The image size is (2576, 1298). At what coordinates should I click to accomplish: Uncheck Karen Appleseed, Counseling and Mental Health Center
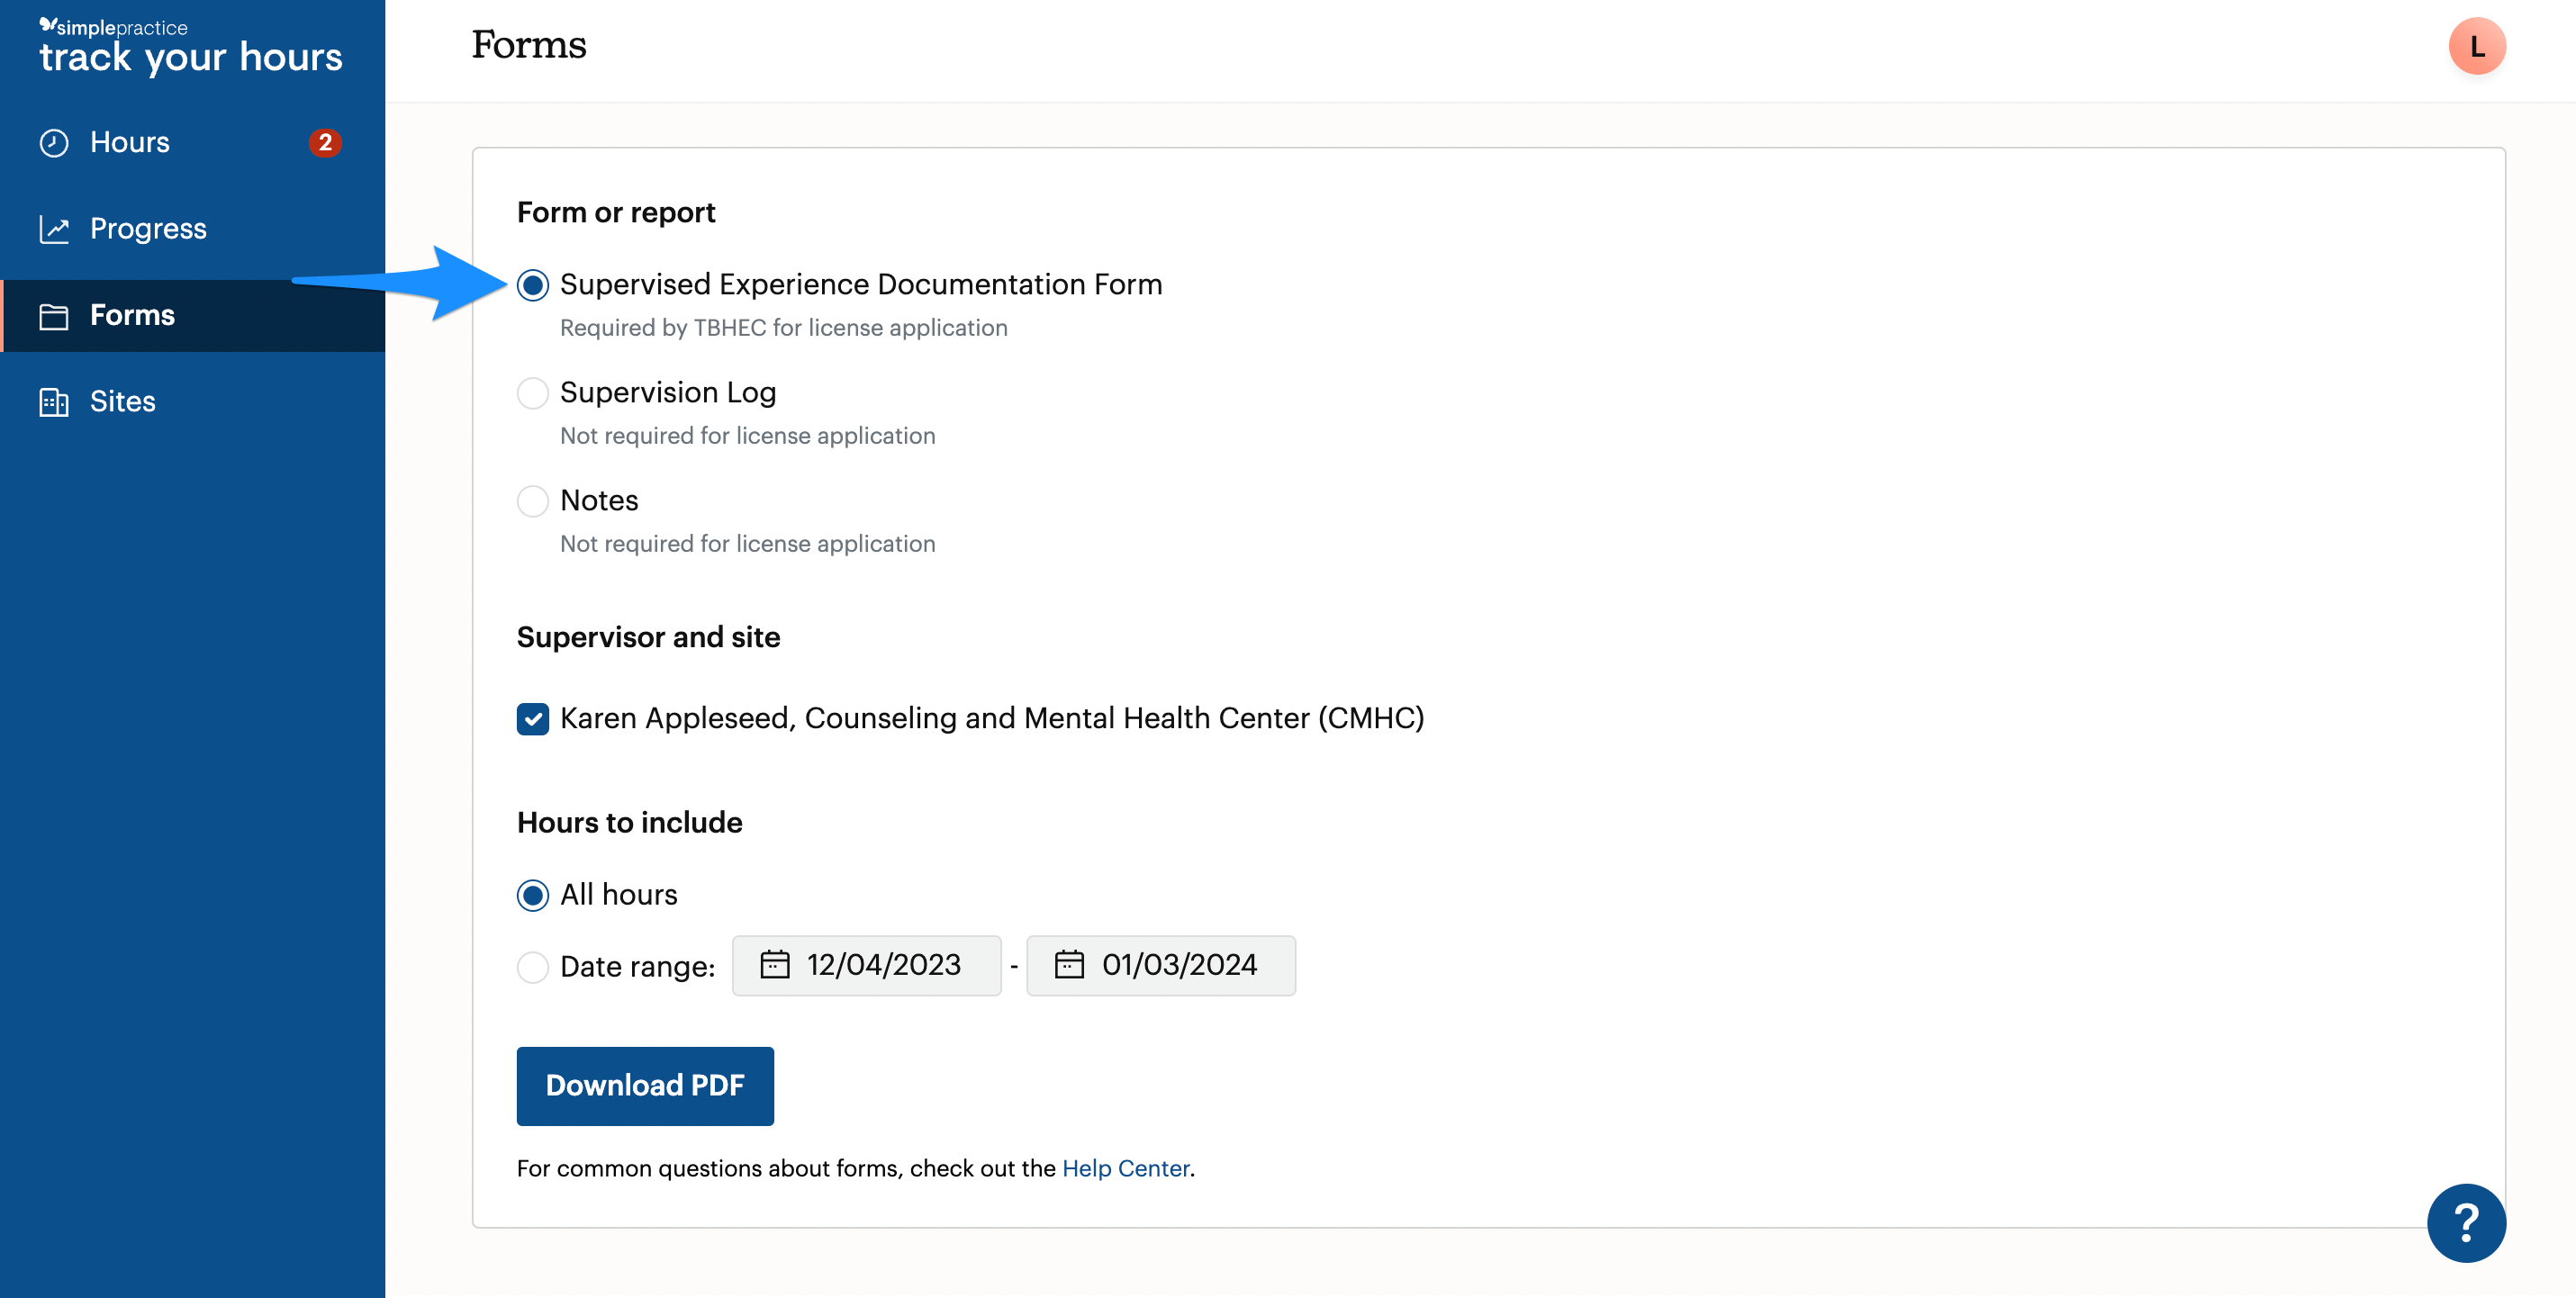pos(533,718)
